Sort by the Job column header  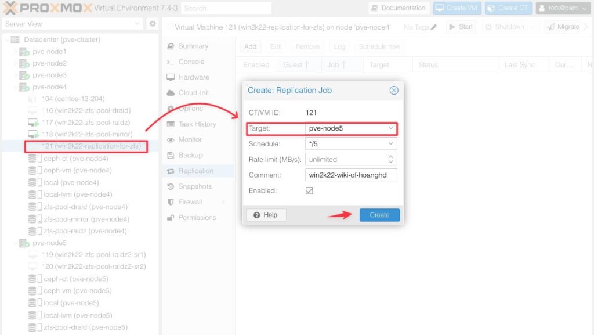(x=342, y=65)
